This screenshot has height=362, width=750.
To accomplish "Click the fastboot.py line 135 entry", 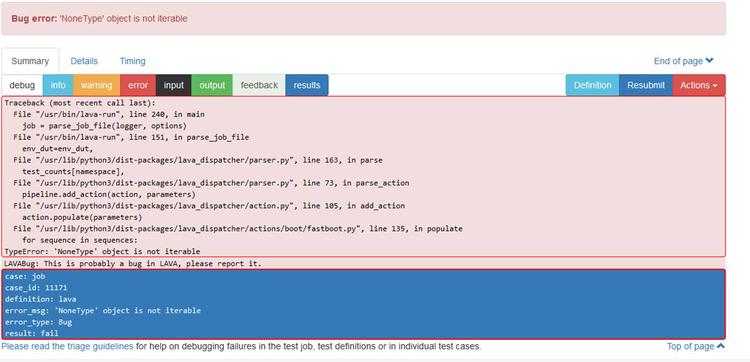I will (x=238, y=228).
